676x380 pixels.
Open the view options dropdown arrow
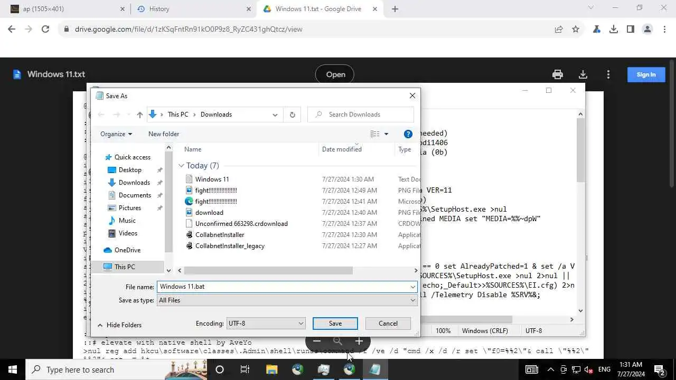click(386, 134)
